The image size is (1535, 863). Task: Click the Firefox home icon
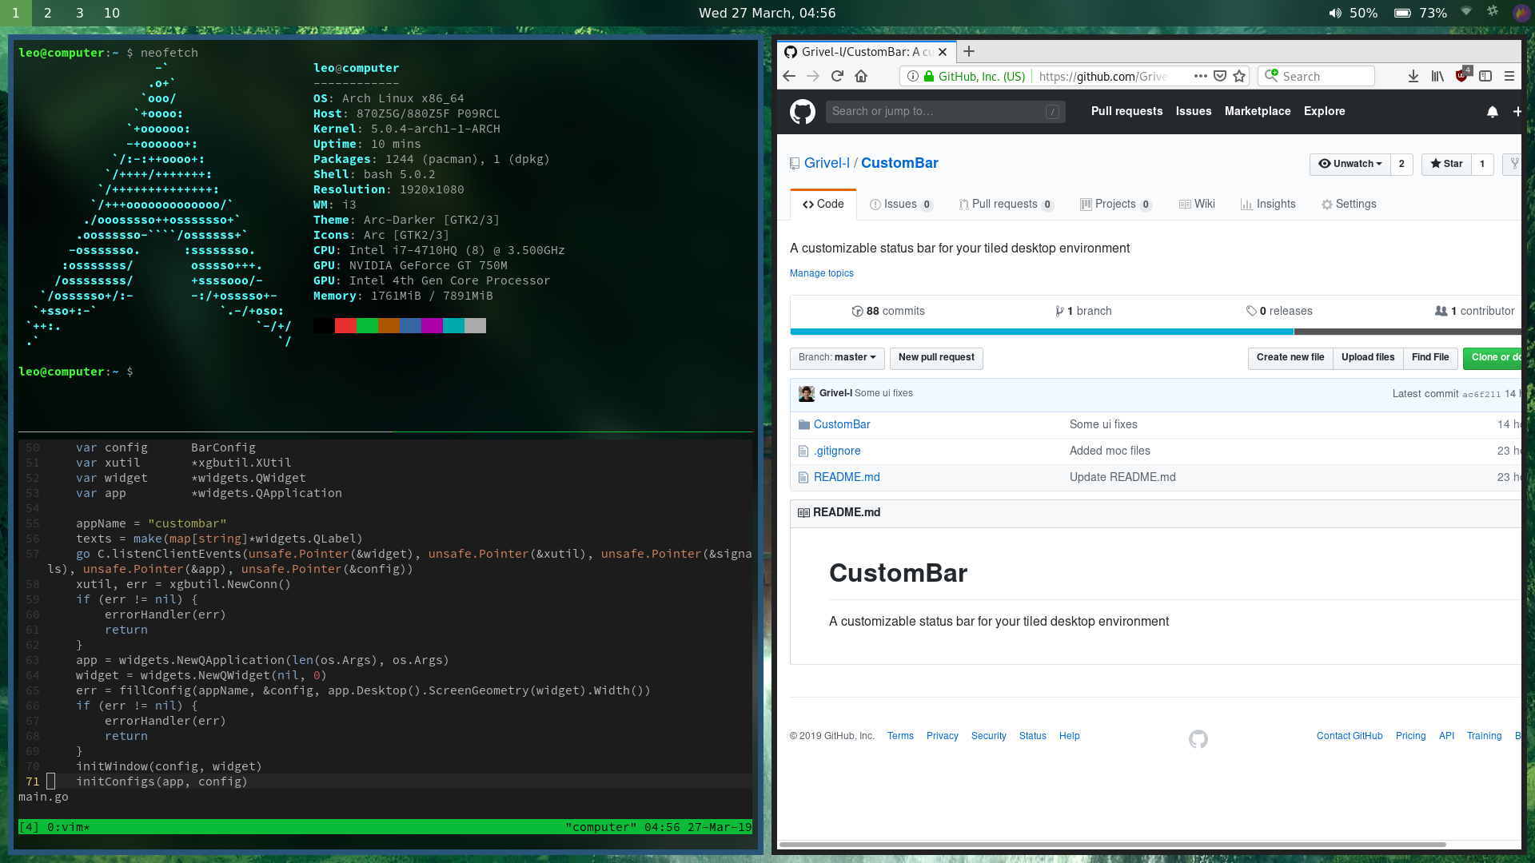(x=861, y=76)
